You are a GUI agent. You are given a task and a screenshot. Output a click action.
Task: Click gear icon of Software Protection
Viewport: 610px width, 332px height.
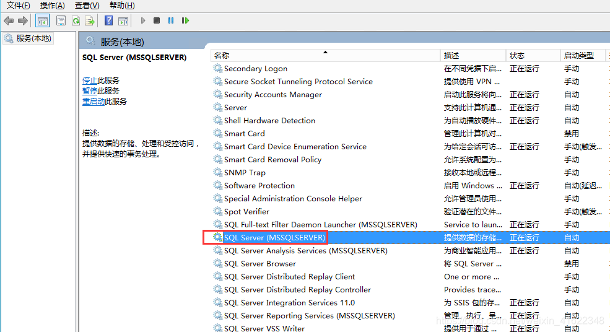coord(217,186)
